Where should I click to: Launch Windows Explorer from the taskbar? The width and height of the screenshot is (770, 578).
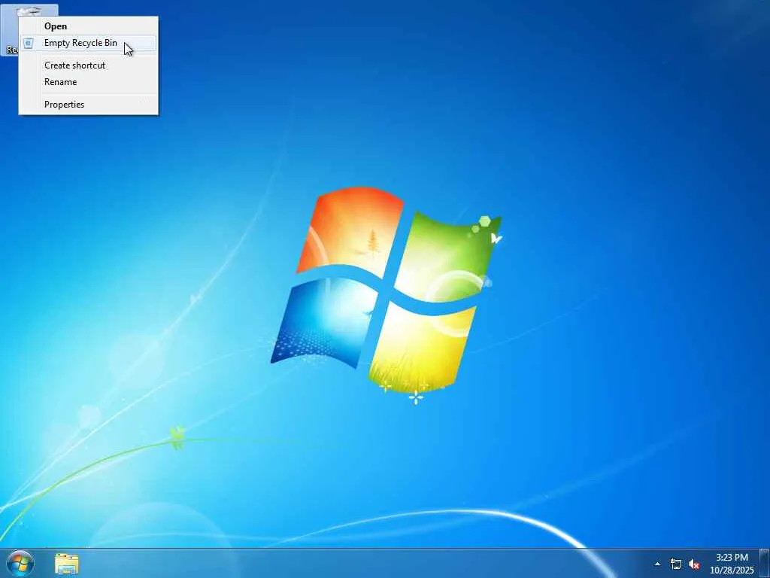(x=67, y=564)
